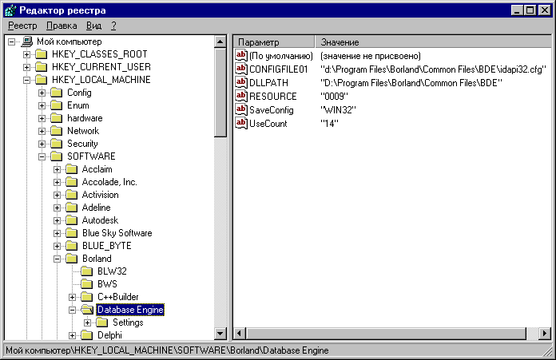556x360 pixels.
Task: Select the BLUE_BYTE registry key
Action: point(105,246)
